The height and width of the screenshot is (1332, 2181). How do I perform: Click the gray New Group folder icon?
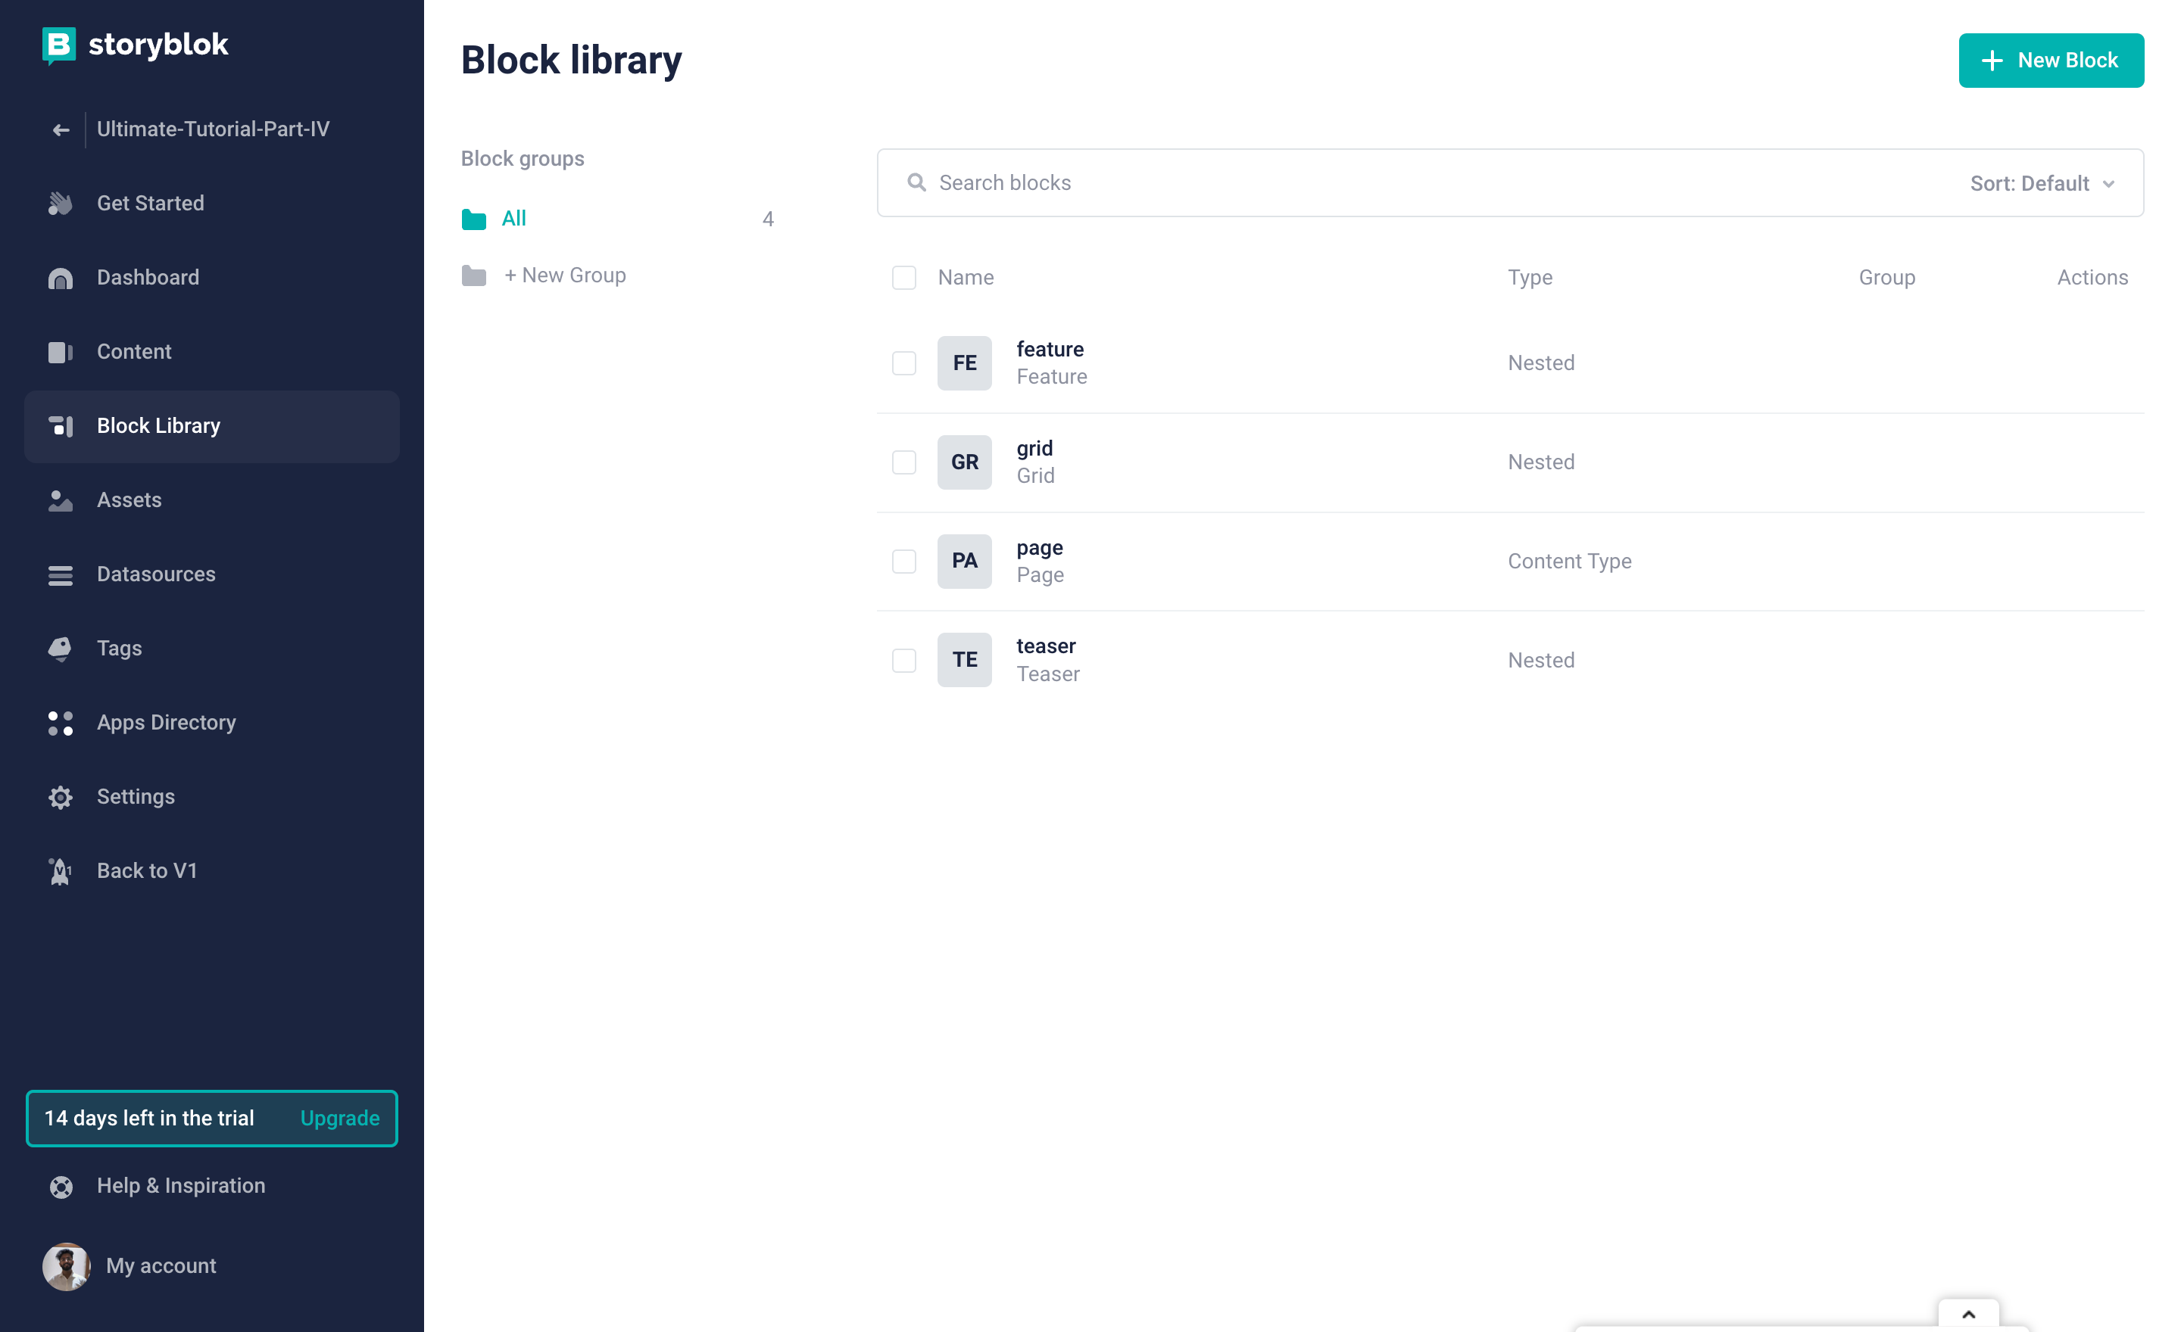tap(473, 275)
